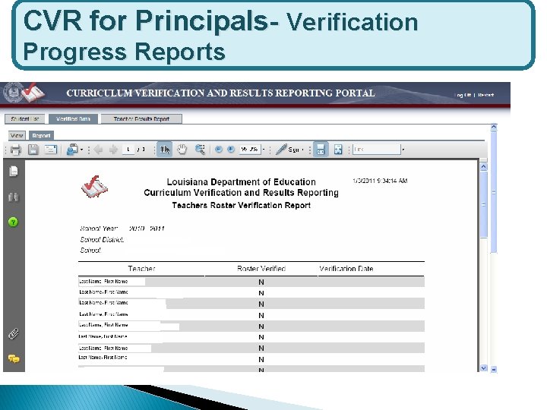Open the collaborate/share icon in the toolbar
This screenshot has width=547, height=410.
point(72,150)
